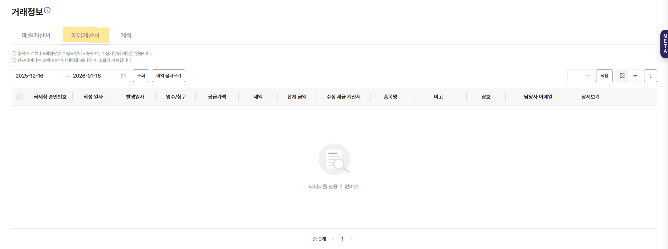This screenshot has height=249, width=668.
Task: Switch to list view icon
Action: coord(635,76)
